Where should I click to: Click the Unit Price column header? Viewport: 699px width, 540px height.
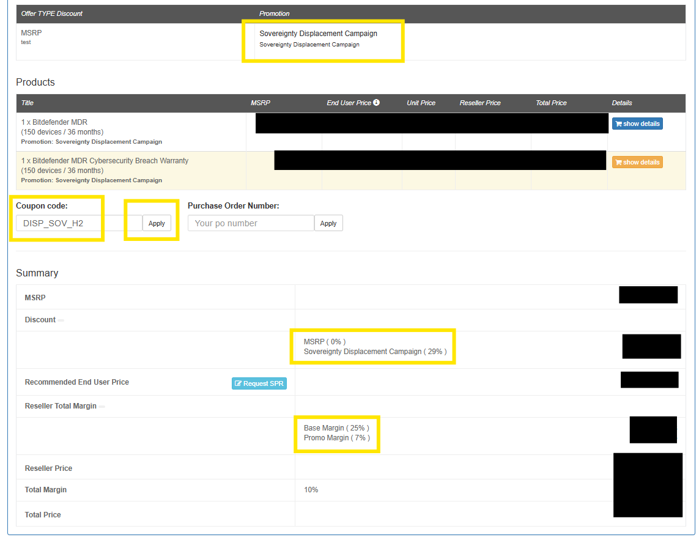click(x=421, y=103)
